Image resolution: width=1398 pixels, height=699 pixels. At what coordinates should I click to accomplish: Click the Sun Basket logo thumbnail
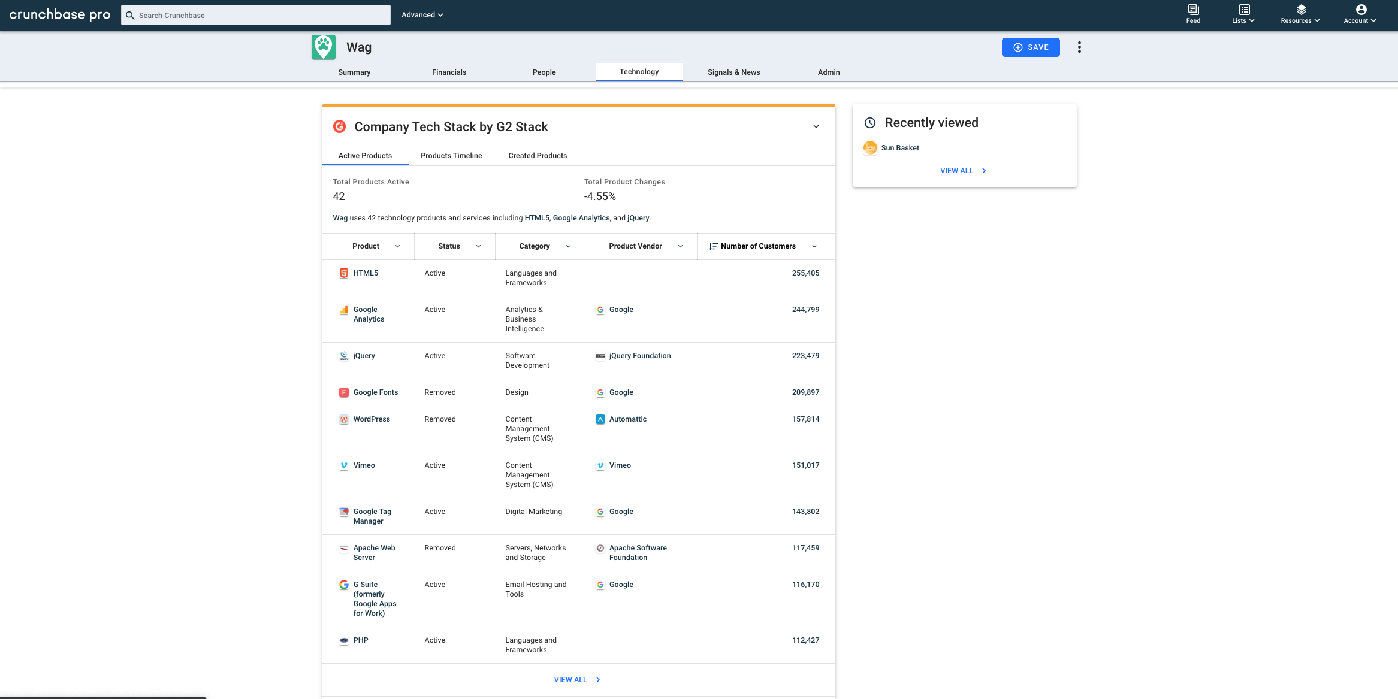point(870,148)
